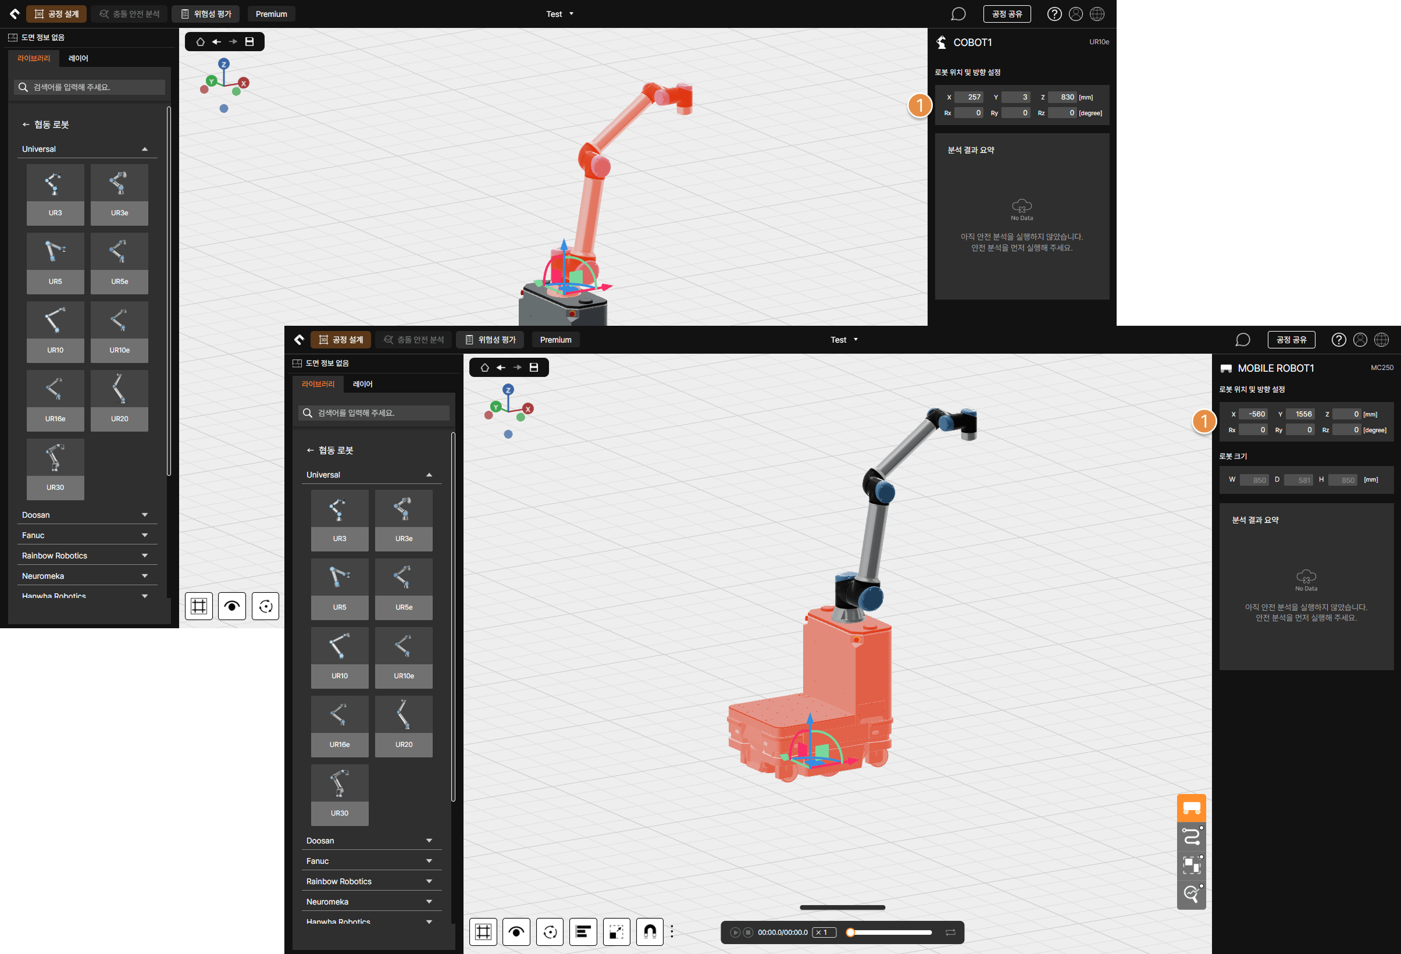
Task: Click the library scrollbar in the MOBILE ROBOT1 window
Action: pyautogui.click(x=452, y=616)
